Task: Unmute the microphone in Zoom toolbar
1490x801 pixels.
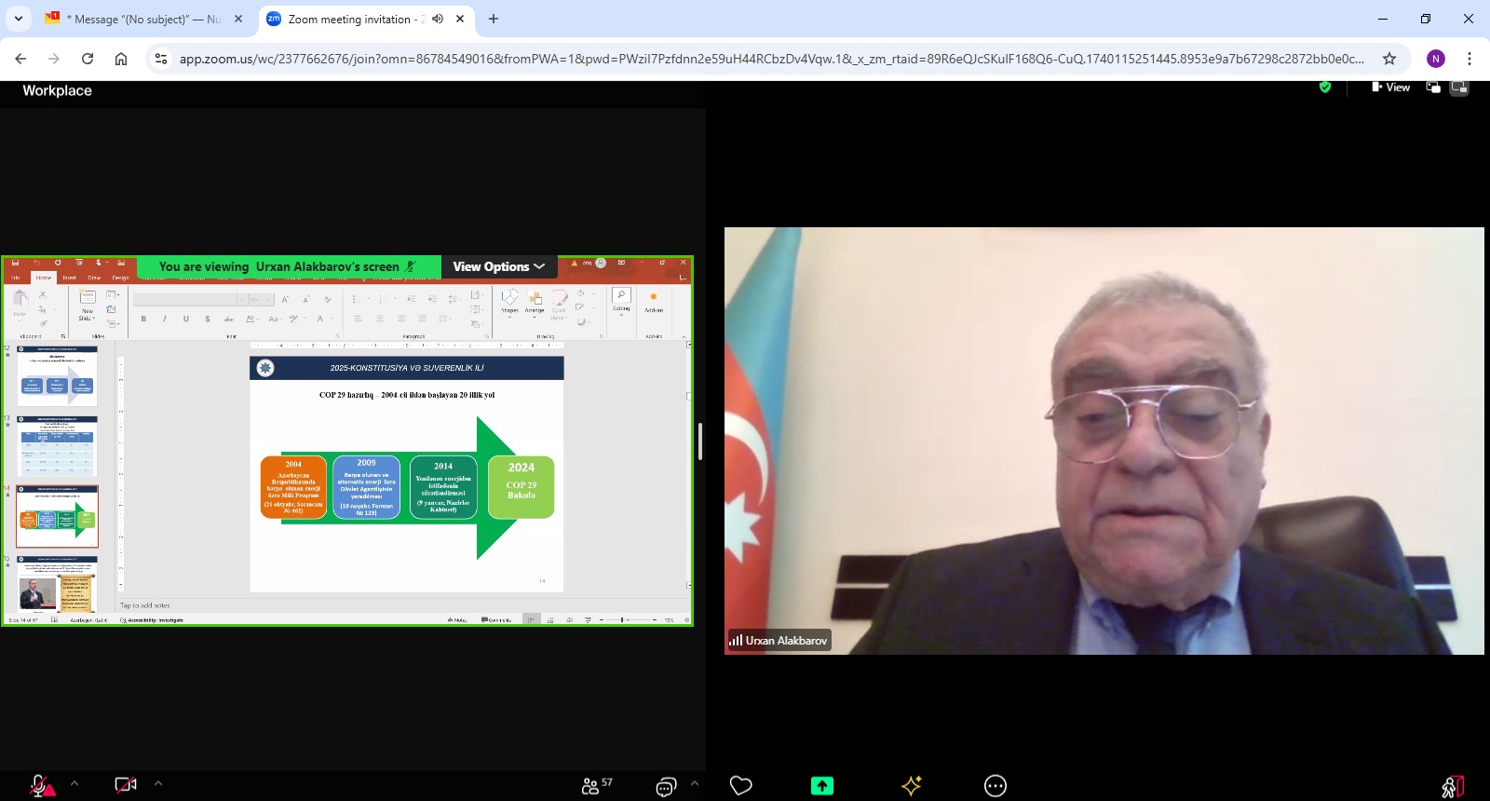Action: coord(41,785)
